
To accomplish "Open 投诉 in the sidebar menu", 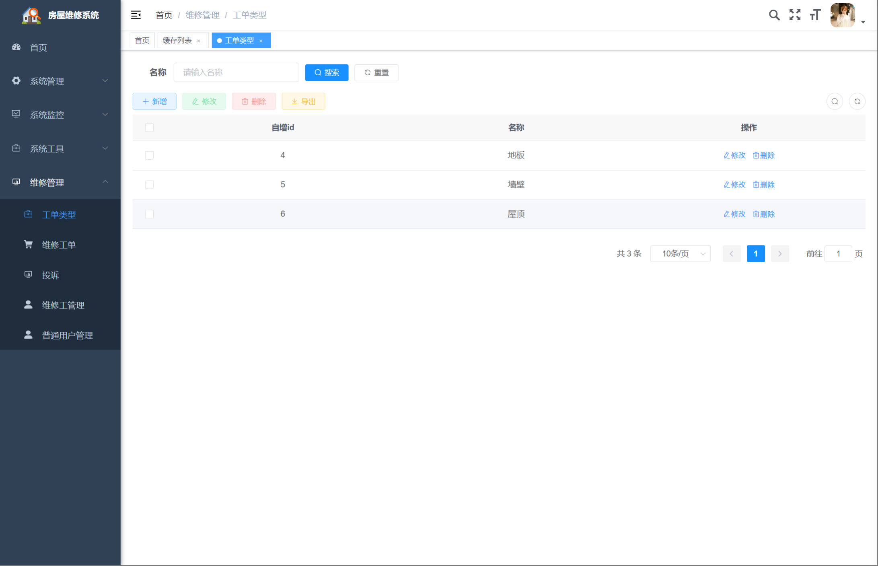I will click(x=51, y=275).
